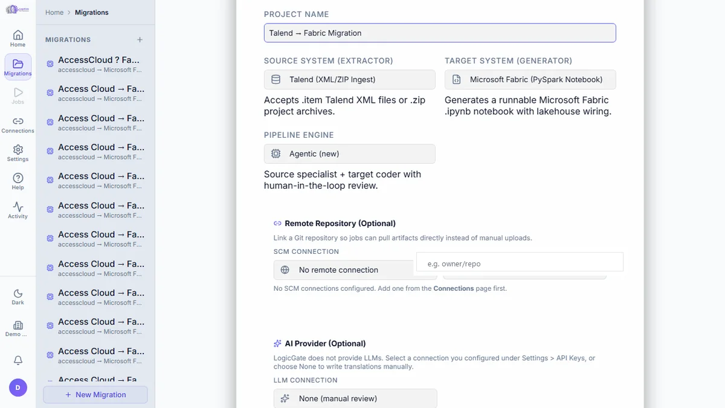Click the Remote Repository (Optional) heading

point(340,223)
